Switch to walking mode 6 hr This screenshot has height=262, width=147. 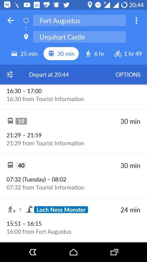coord(95,54)
